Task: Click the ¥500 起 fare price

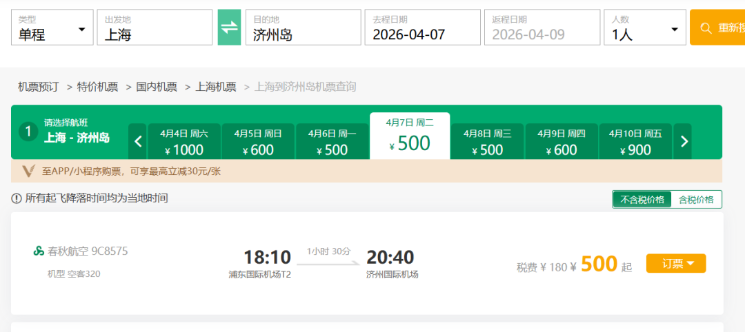Action: click(601, 264)
